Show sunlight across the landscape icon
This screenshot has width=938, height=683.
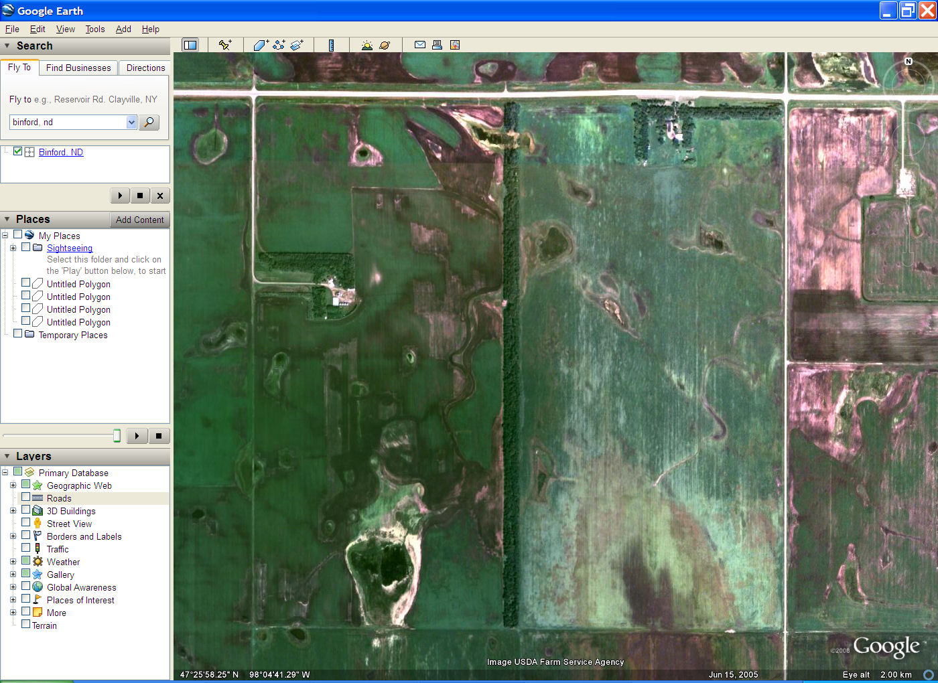tap(366, 45)
